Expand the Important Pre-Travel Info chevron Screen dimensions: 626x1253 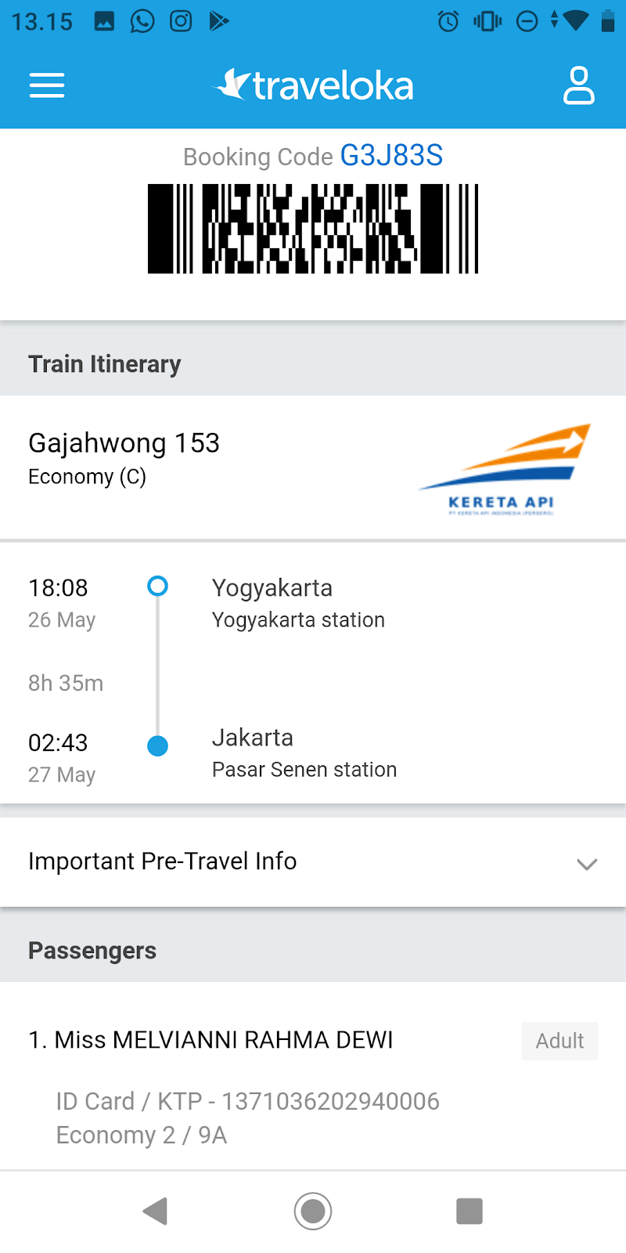[x=587, y=864]
